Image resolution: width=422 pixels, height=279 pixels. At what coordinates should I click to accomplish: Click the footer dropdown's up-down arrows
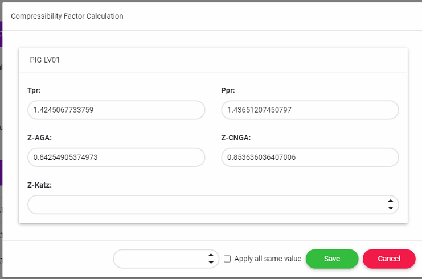click(x=211, y=259)
